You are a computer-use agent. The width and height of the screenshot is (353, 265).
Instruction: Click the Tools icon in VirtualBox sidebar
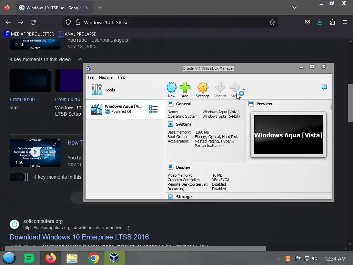point(97,90)
